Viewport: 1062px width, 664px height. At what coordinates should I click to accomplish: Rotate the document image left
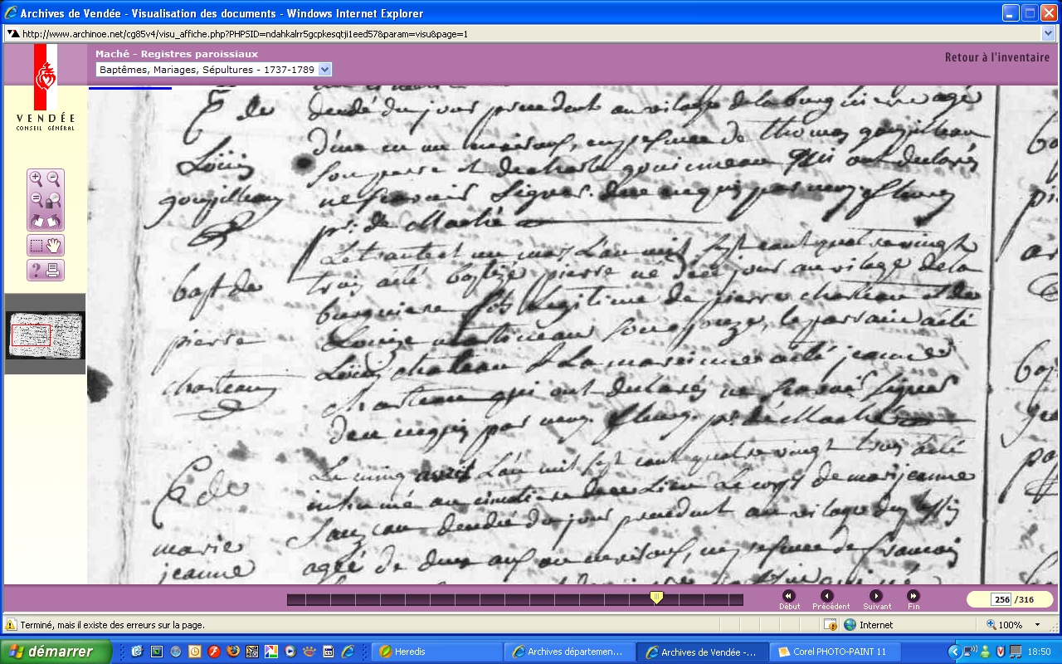click(37, 221)
